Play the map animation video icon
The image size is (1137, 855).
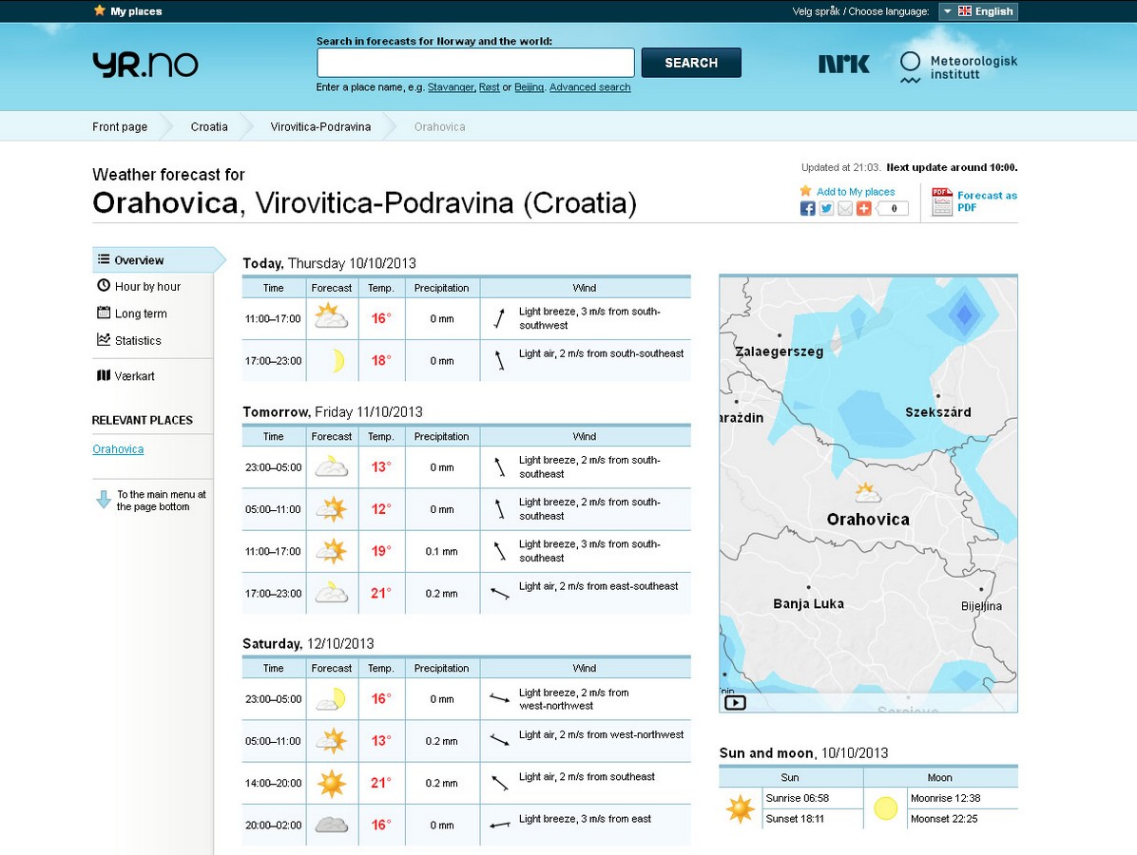coord(735,703)
